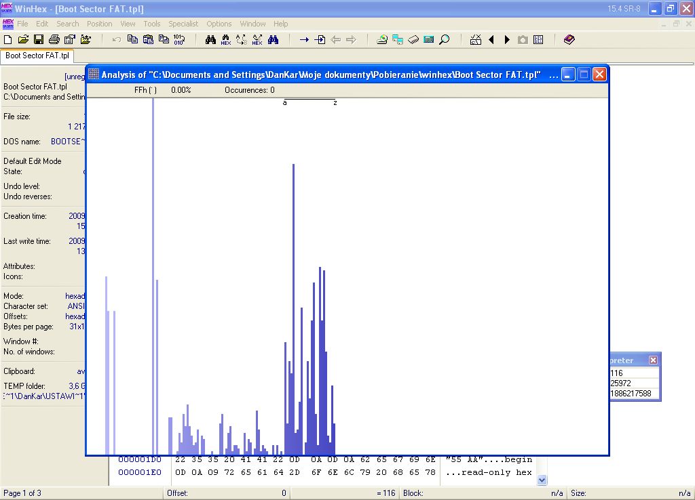Click the grid table toolbar icon
Screen dimensions: 695x500
(x=538, y=40)
